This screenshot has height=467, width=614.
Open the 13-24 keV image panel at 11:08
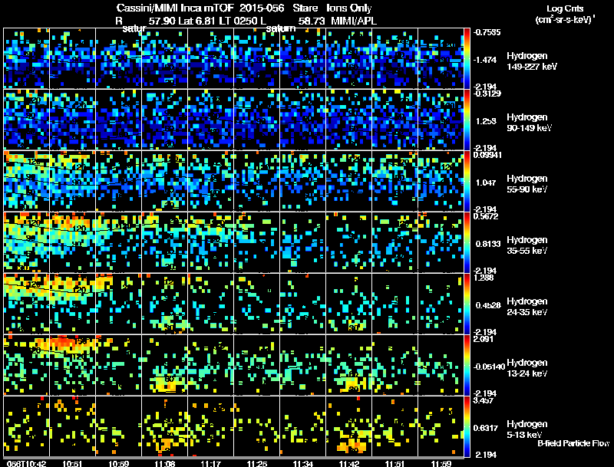coord(164,365)
